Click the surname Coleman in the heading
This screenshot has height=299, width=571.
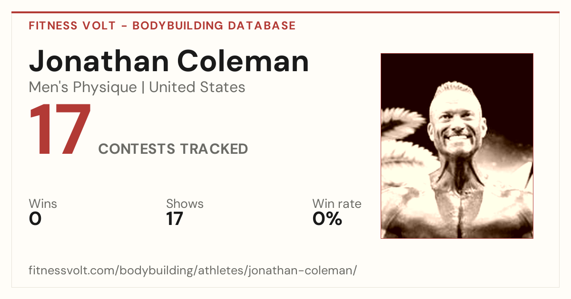[x=243, y=61]
